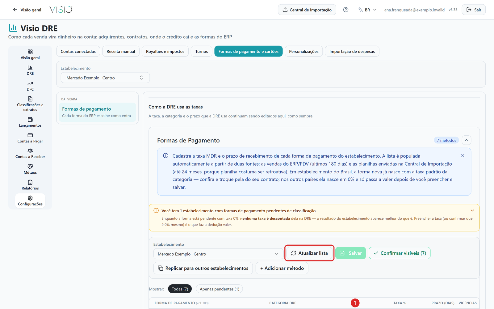Image resolution: width=494 pixels, height=309 pixels.
Task: Open top Estabelecimento dropdown Mercado Exemplo
Action: (x=105, y=78)
